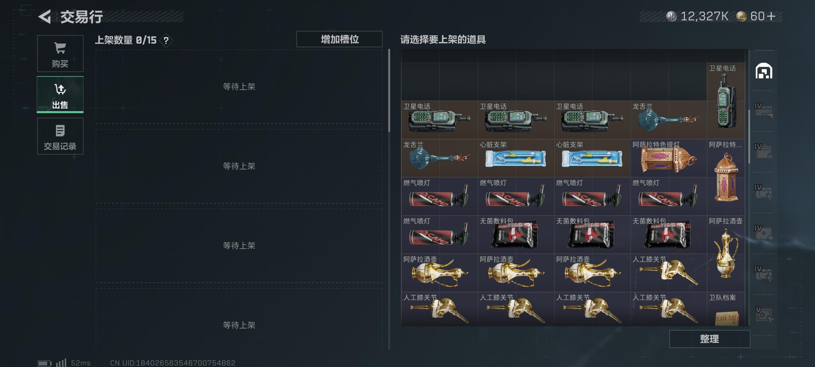Screen dimensions: 815x367
Task: Select the level IV weapon case icon
Action: [764, 111]
